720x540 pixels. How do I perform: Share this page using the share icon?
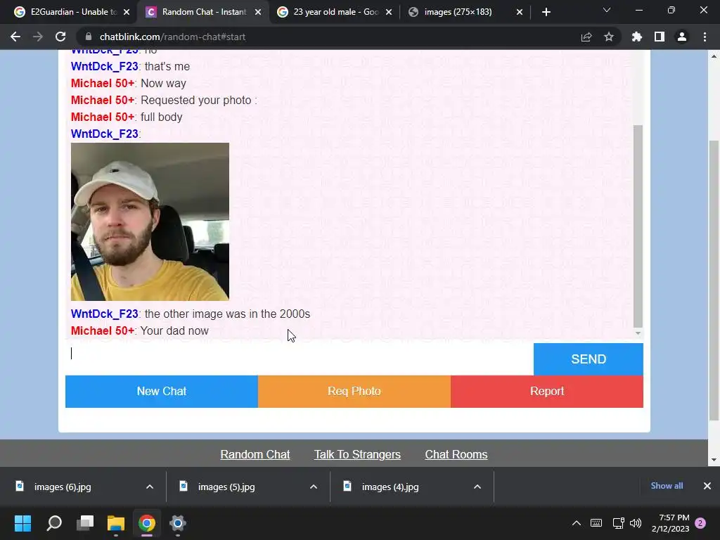(586, 37)
